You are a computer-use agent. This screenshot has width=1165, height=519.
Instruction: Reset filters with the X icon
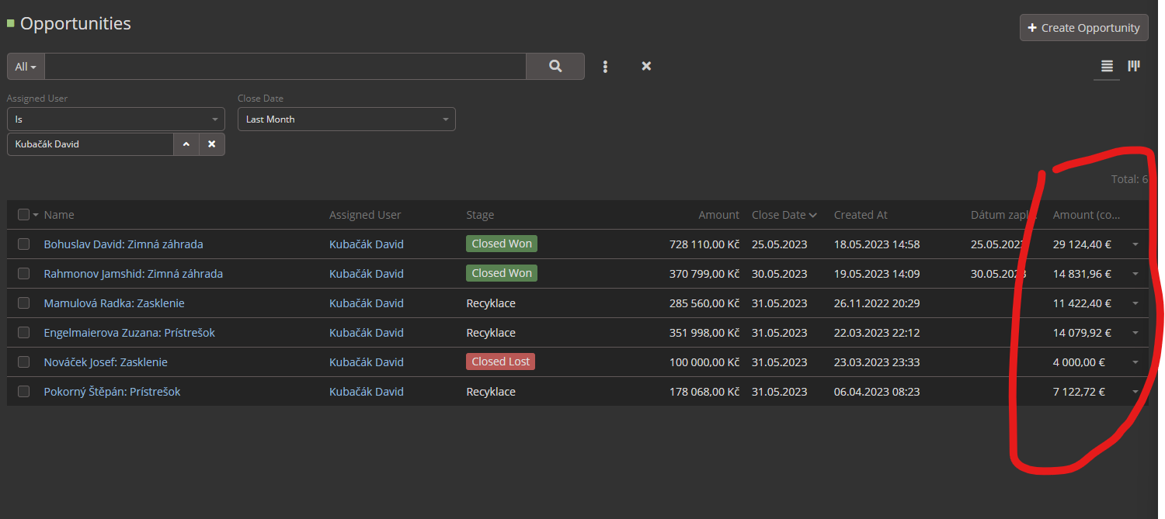click(646, 67)
